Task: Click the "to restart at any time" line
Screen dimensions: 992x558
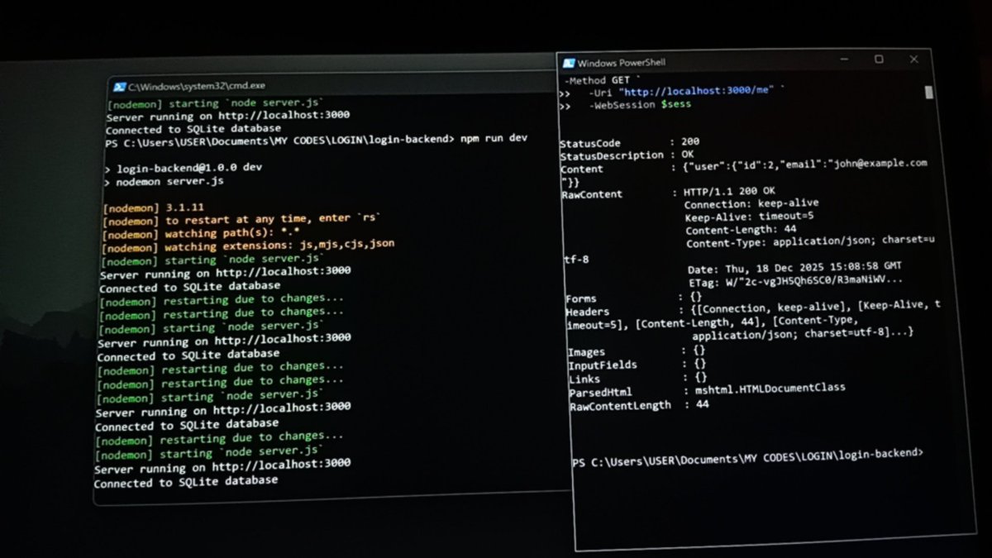Action: [241, 219]
